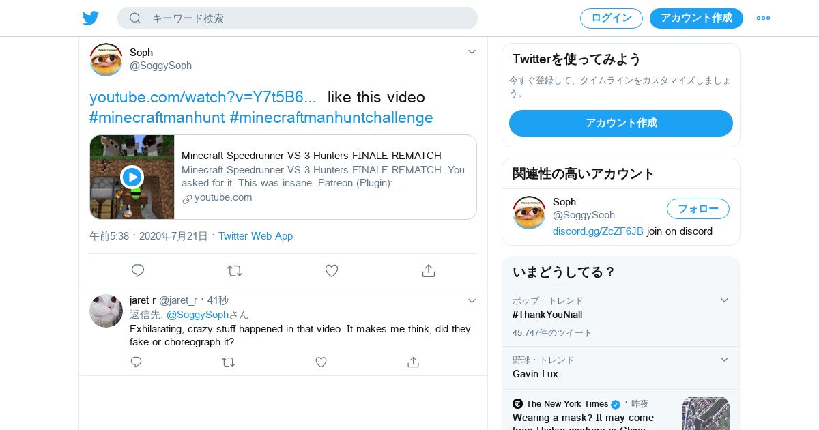Like Soph's tweet with heart icon

[x=332, y=271]
